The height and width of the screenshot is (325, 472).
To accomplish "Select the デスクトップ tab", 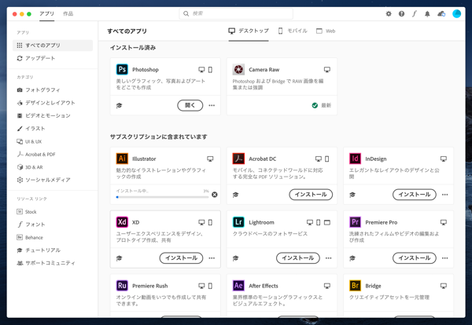I will coord(249,31).
